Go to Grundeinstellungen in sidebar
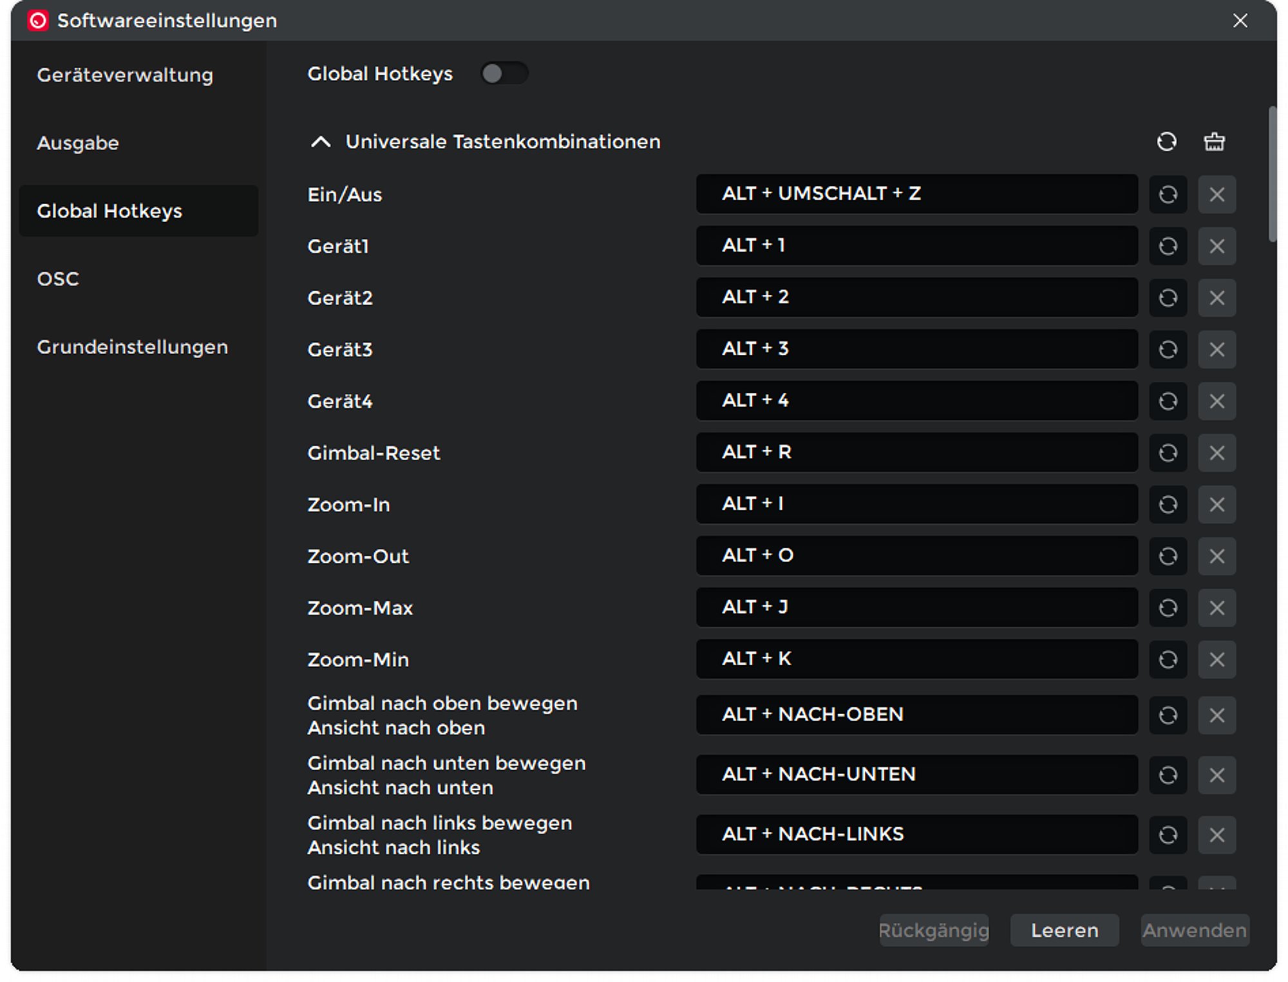 pos(132,347)
